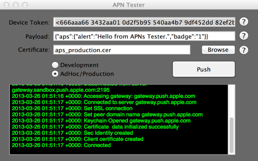Focus the Device Token input field
This screenshot has height=161, width=258.
(x=144, y=22)
